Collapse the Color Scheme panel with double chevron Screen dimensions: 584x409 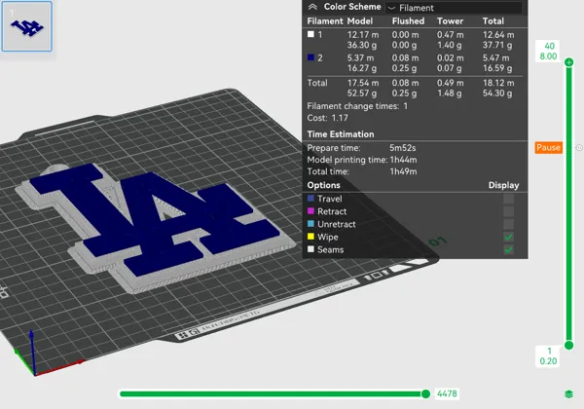click(312, 7)
